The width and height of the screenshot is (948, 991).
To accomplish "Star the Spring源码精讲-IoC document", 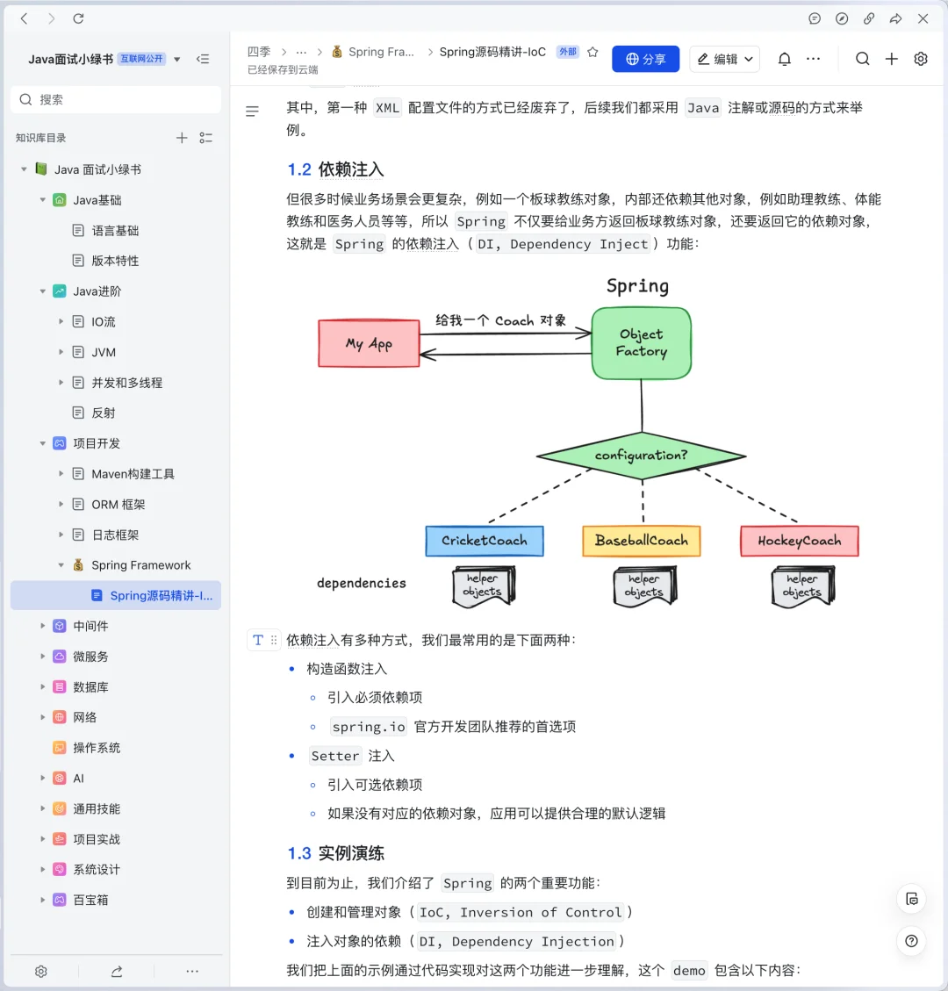I will 592,51.
